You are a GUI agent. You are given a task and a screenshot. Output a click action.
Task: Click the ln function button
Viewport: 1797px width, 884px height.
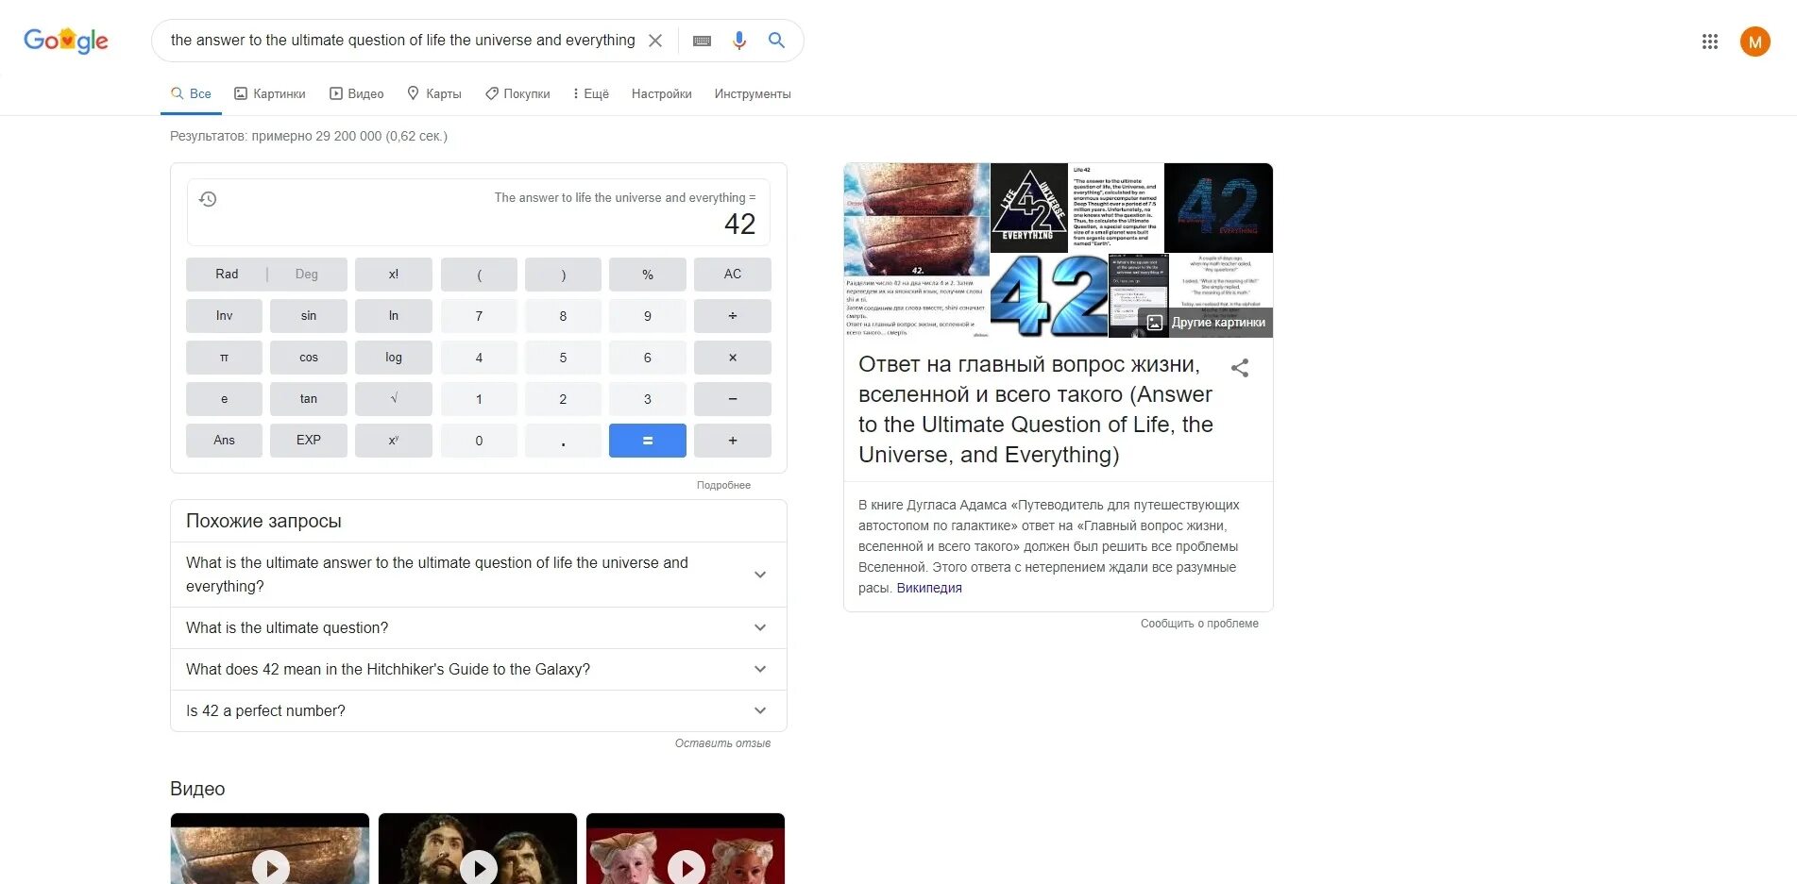click(x=394, y=316)
